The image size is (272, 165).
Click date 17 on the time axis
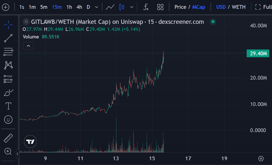(188, 158)
